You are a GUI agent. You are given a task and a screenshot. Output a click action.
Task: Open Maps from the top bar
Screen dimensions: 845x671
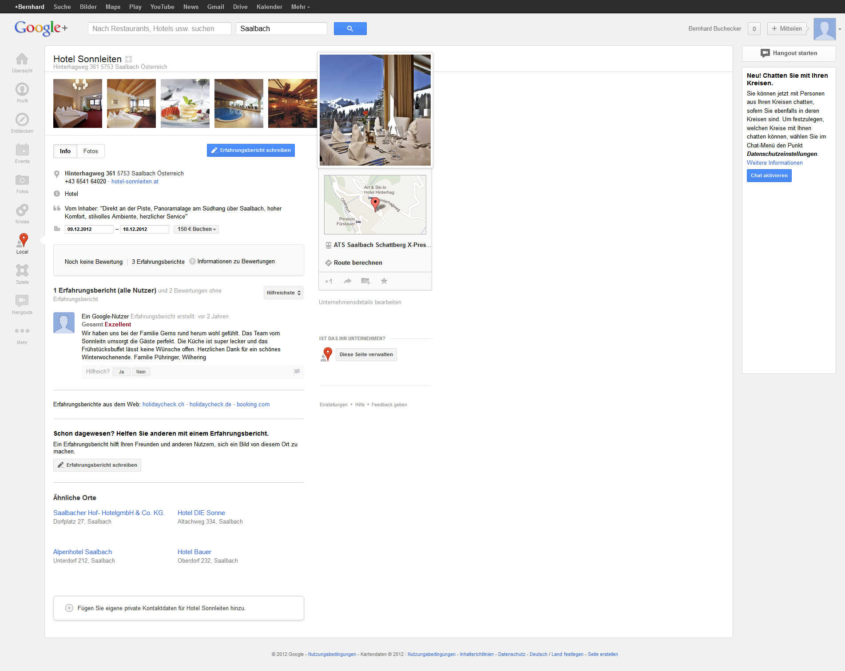(113, 7)
